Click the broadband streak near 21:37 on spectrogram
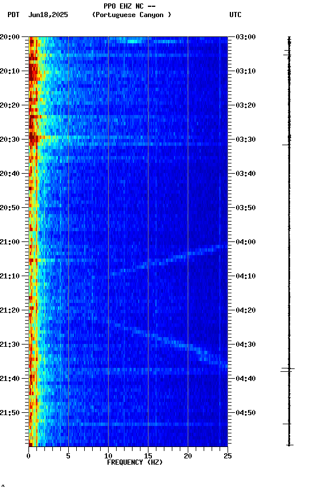Viewport: 314px width, 492px height. point(128,370)
